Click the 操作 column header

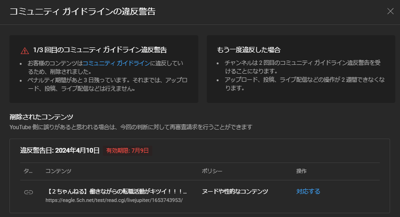coord(302,171)
